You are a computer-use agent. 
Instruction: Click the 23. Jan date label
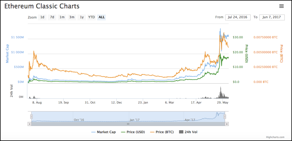[143, 102]
